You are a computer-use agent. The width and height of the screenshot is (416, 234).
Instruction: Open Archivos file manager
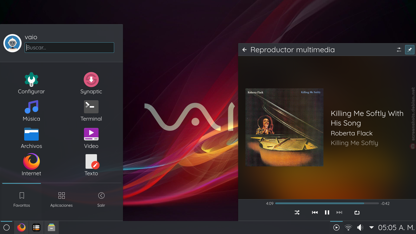[x=31, y=138]
